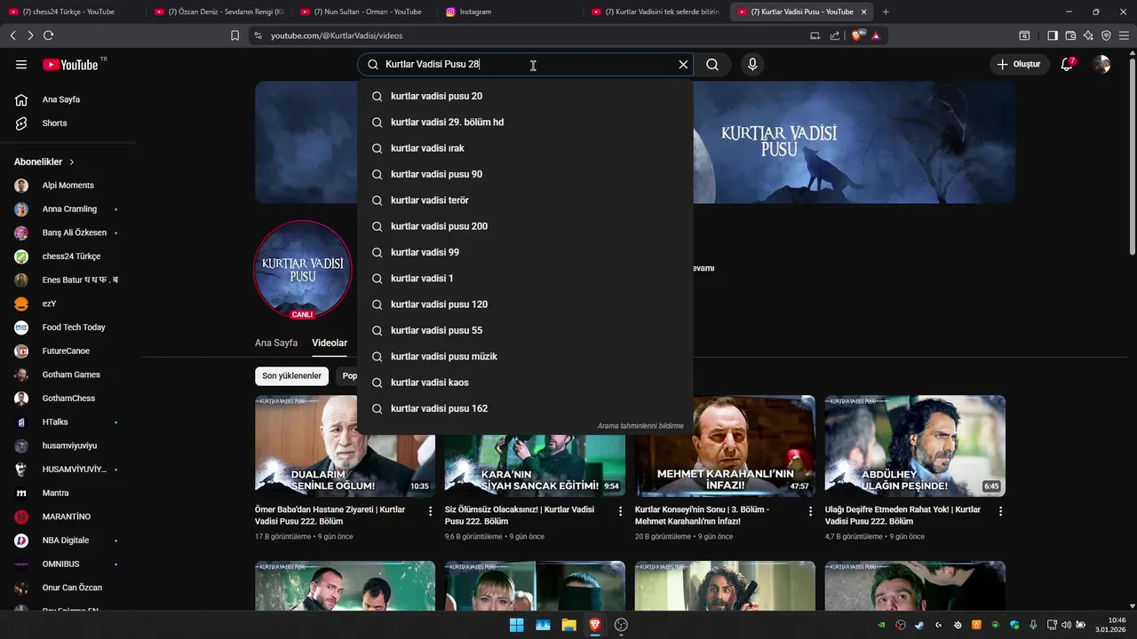This screenshot has width=1137, height=639.
Task: Switch to chess24 Türkçe tab
Action: click(x=73, y=12)
